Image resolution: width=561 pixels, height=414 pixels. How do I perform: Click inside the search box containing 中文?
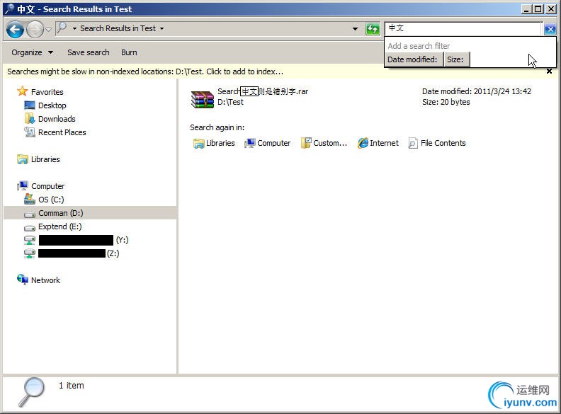[x=463, y=28]
